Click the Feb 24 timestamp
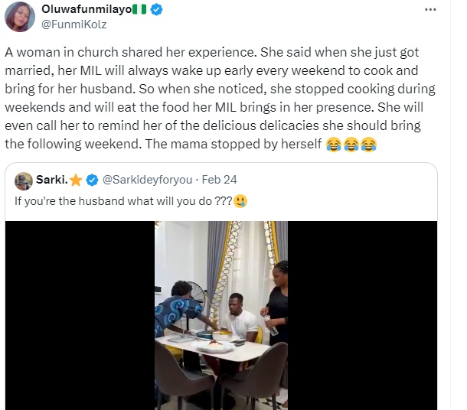This screenshot has width=467, height=410. click(219, 180)
